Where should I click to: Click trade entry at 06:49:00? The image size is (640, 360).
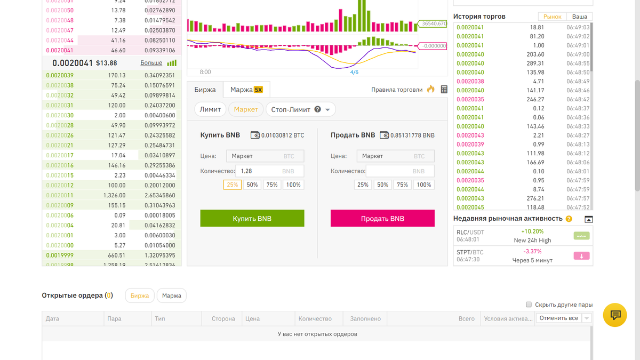pos(523,54)
